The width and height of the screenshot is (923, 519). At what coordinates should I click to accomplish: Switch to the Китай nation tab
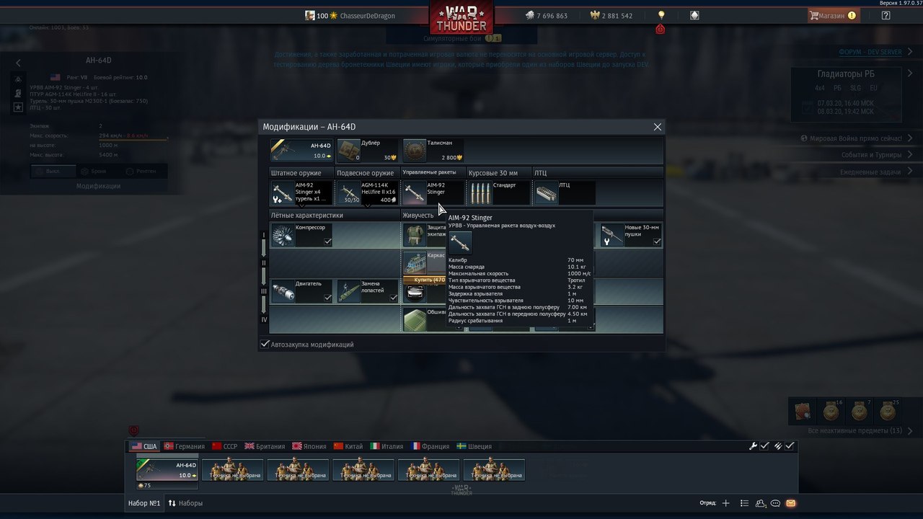[348, 446]
